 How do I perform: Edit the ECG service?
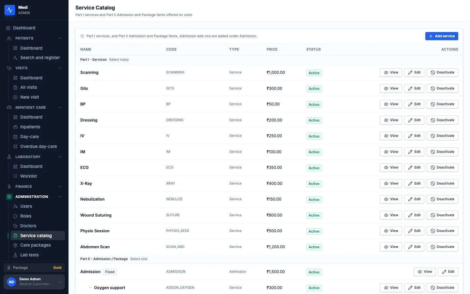[x=414, y=168]
